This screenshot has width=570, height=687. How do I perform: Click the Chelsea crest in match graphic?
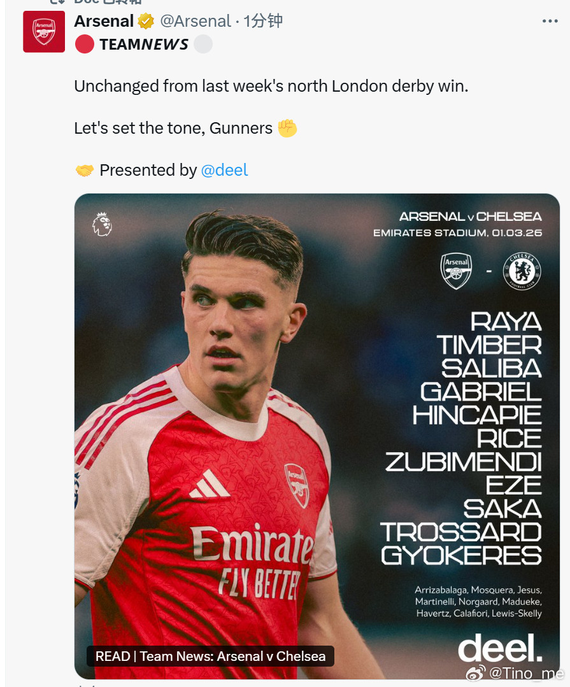point(522,270)
